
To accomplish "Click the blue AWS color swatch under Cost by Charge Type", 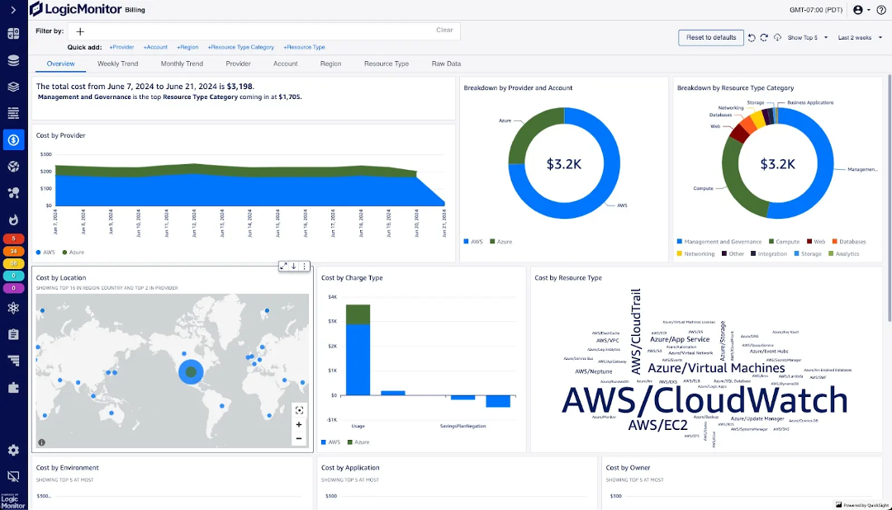I will [325, 442].
